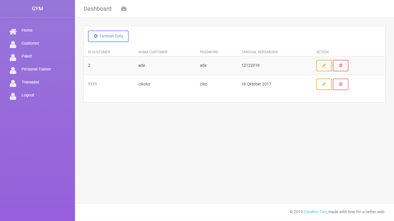The height and width of the screenshot is (221, 394).
Task: Click the user icon beside Customer
Action: (13, 44)
